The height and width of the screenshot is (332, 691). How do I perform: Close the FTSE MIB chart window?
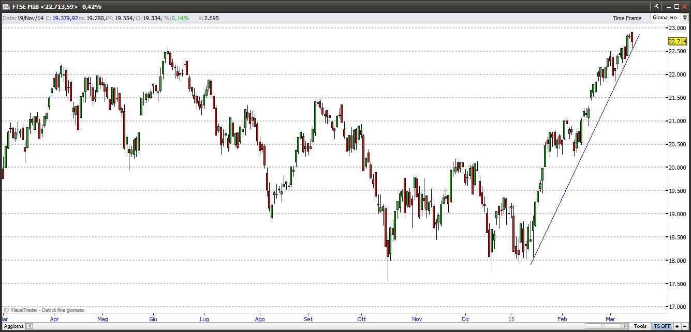pyautogui.click(x=685, y=7)
